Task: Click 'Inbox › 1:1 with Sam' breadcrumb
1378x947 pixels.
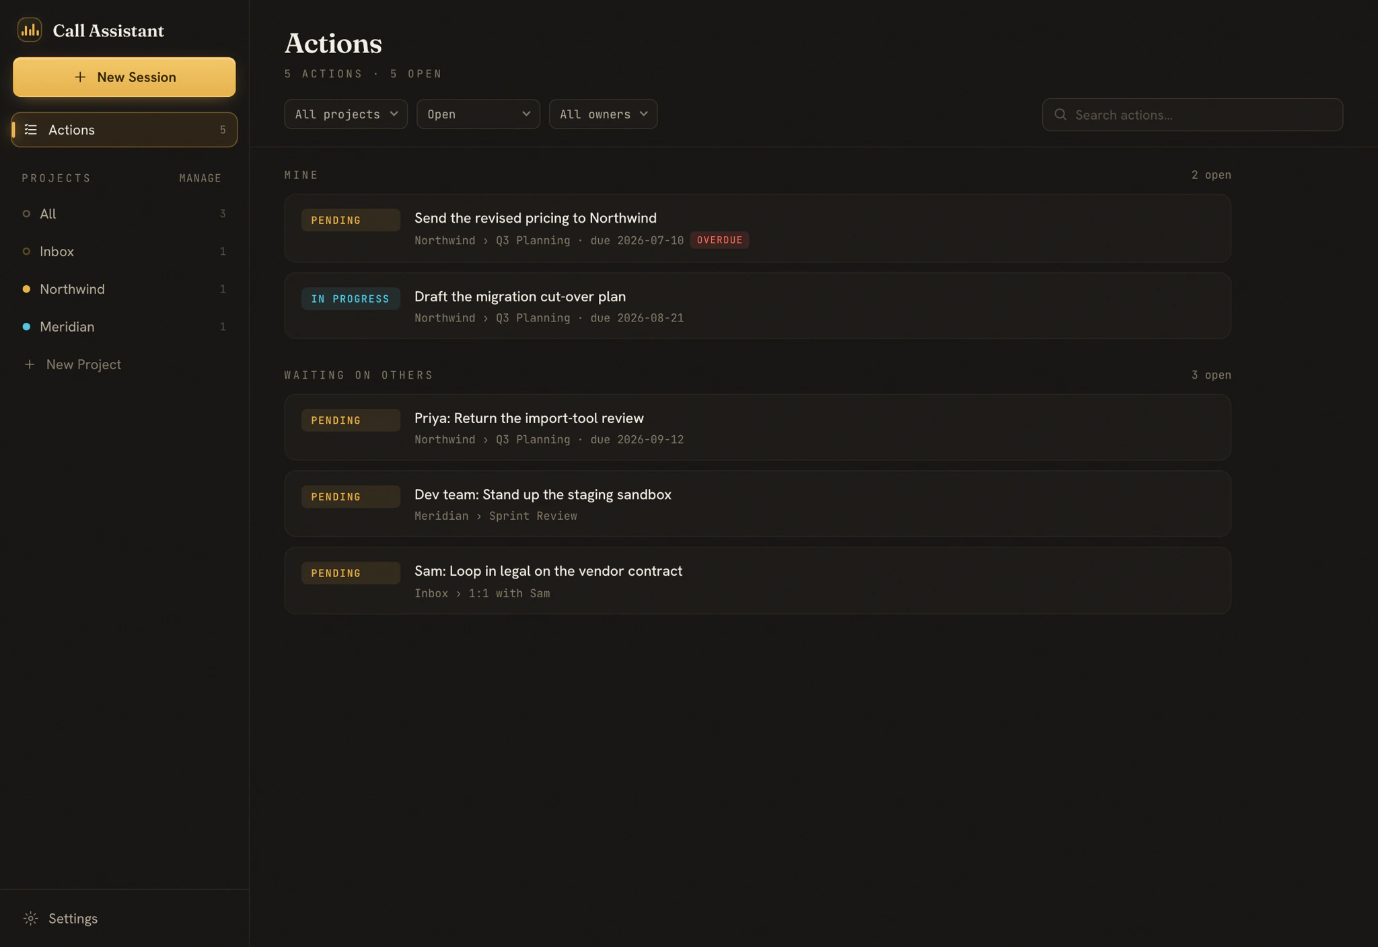Action: point(482,593)
